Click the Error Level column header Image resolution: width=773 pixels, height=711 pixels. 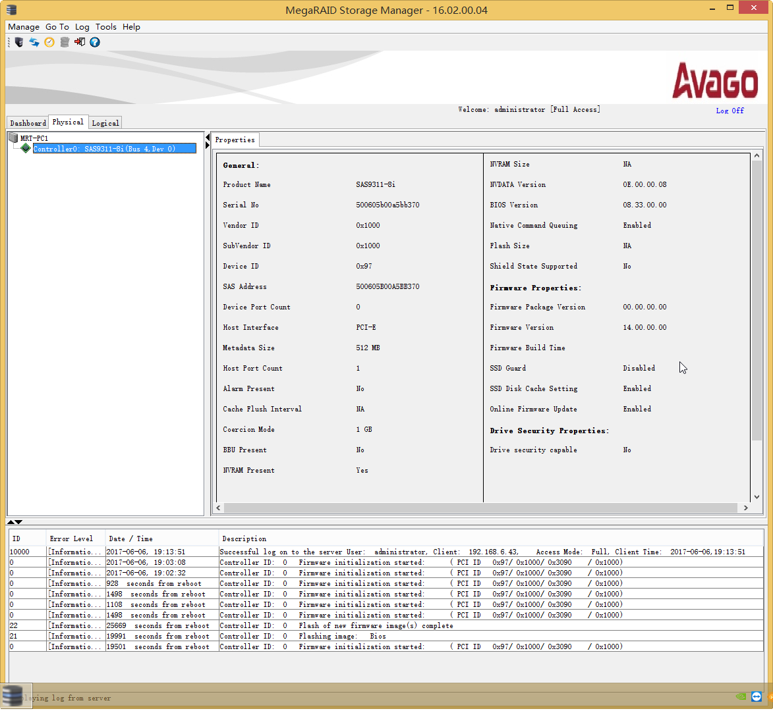point(76,539)
